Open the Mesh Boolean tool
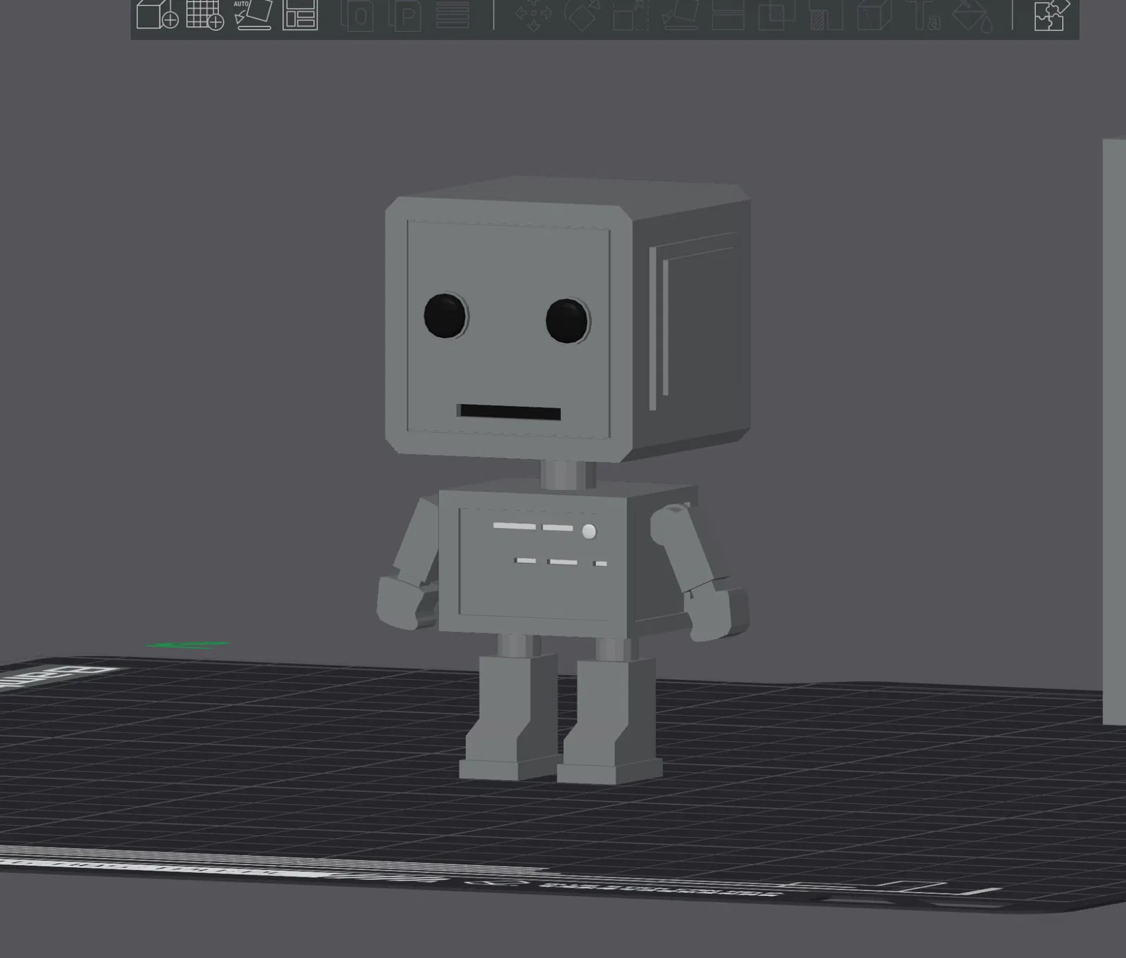 776,15
